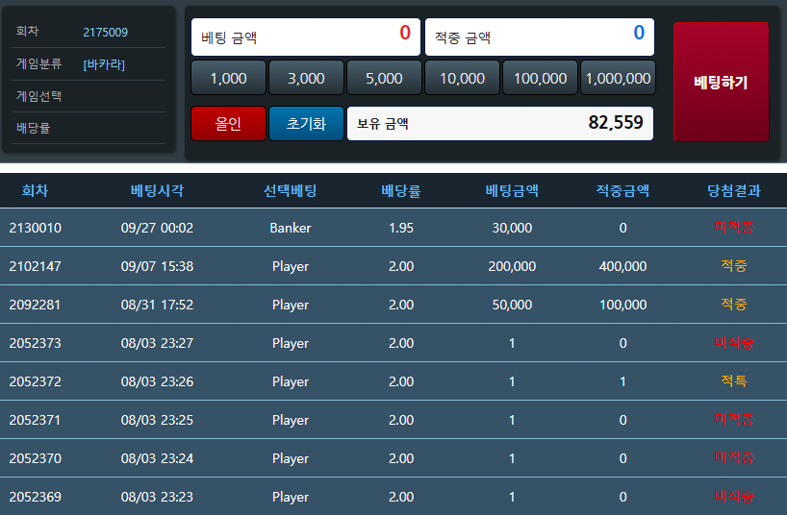Select round 2052371 in the history table

(36, 420)
